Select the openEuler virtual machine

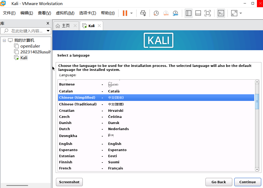30,46
